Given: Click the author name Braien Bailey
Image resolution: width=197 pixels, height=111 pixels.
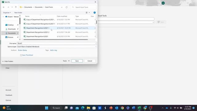Looking at the screenshot, I should [22, 50].
